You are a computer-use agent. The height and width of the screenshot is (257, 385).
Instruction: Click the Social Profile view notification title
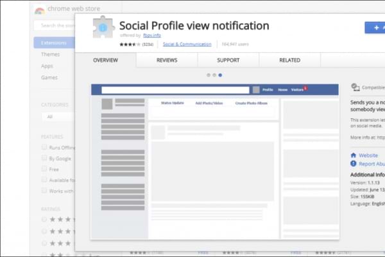pyautogui.click(x=194, y=26)
